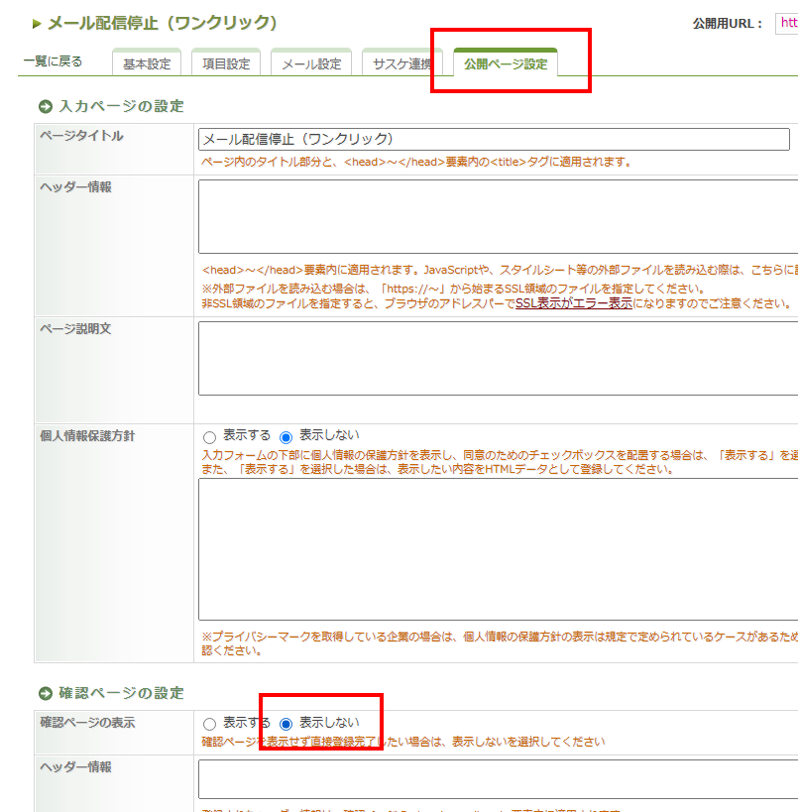Click the ヘッダー情報 textarea under 確認ページの設定

pos(498,779)
